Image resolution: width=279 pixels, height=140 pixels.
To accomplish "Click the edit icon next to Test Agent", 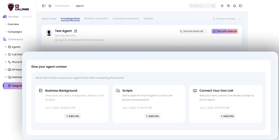I will tap(76, 31).
